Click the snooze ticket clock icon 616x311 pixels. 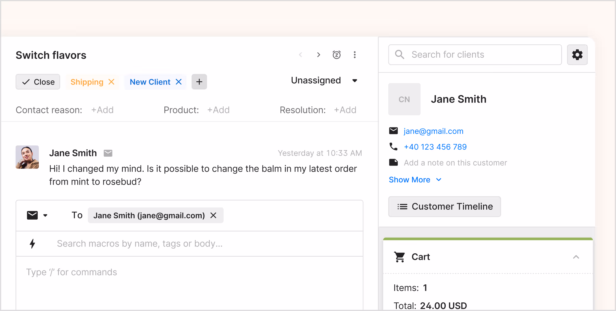tap(336, 55)
